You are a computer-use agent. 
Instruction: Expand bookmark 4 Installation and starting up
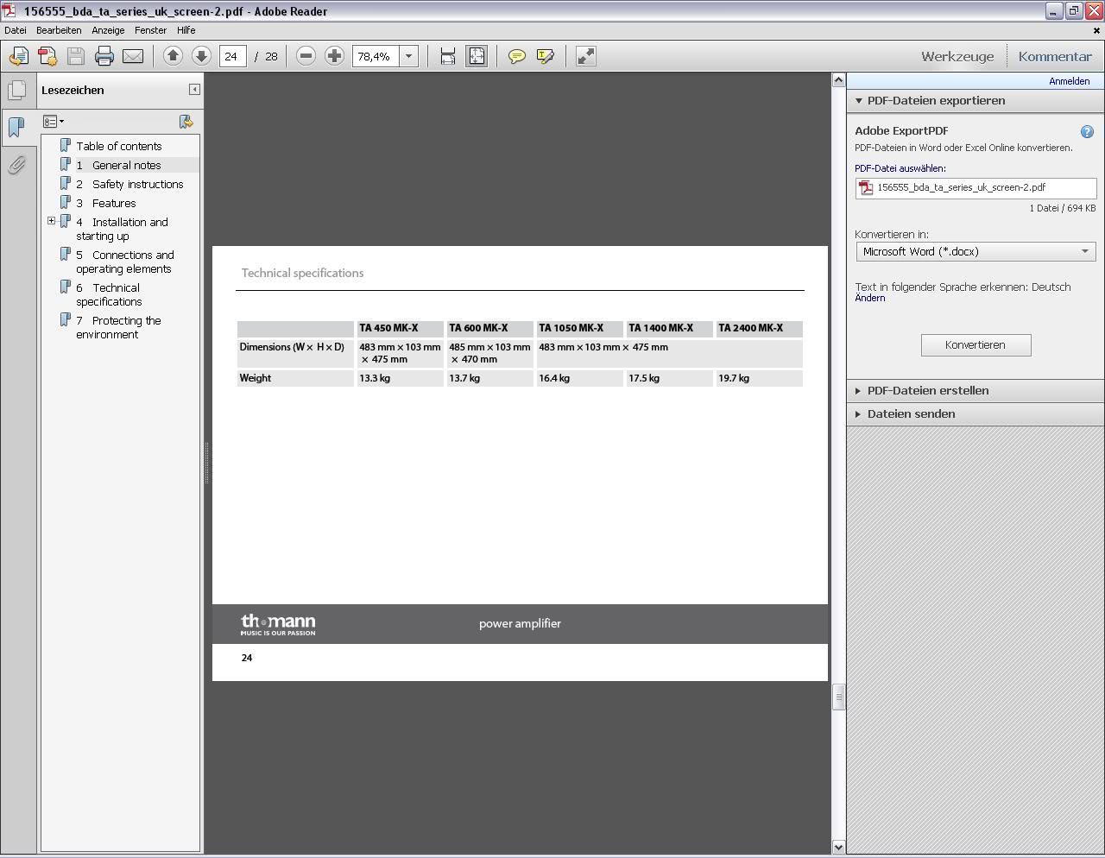tap(51, 221)
